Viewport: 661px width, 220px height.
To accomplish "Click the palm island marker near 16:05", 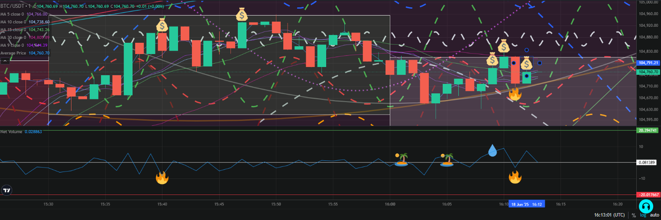I will click(447, 159).
